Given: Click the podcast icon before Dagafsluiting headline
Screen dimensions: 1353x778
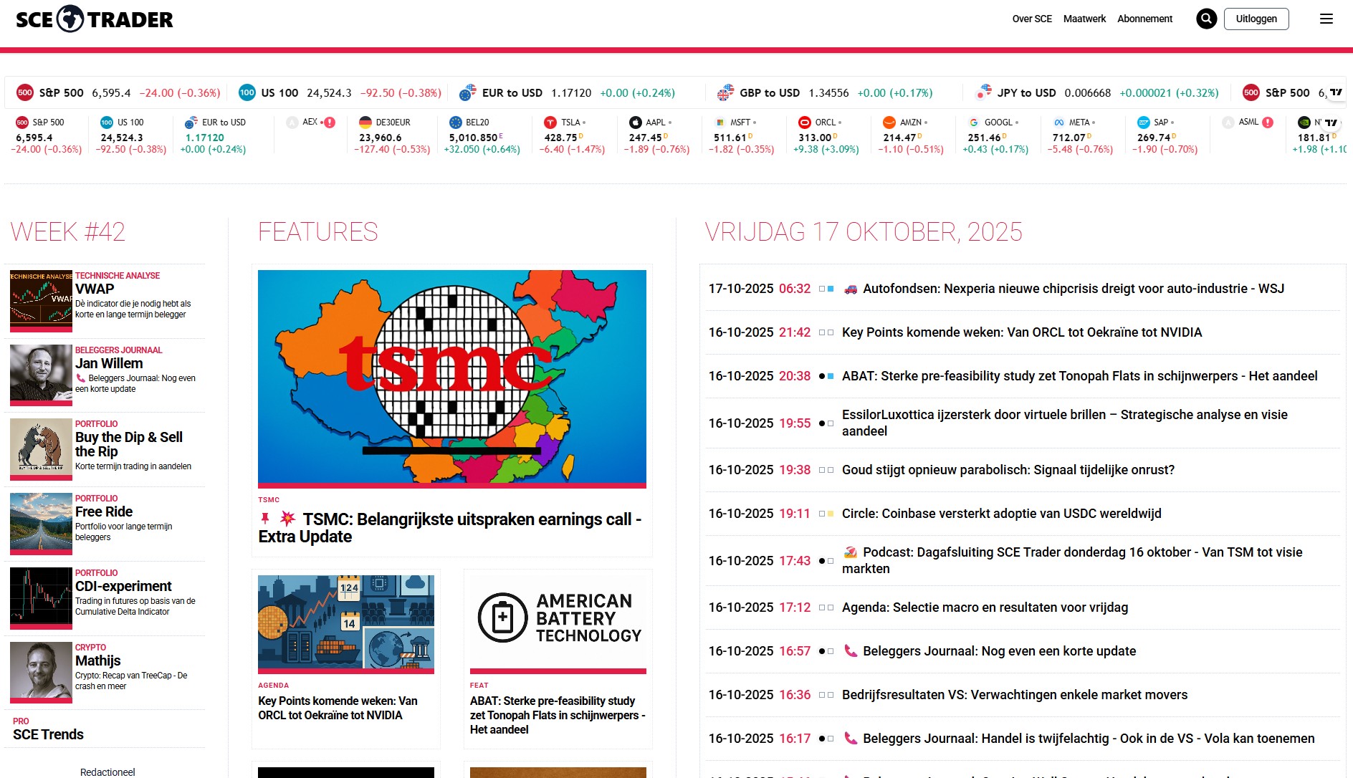Looking at the screenshot, I should pyautogui.click(x=851, y=552).
